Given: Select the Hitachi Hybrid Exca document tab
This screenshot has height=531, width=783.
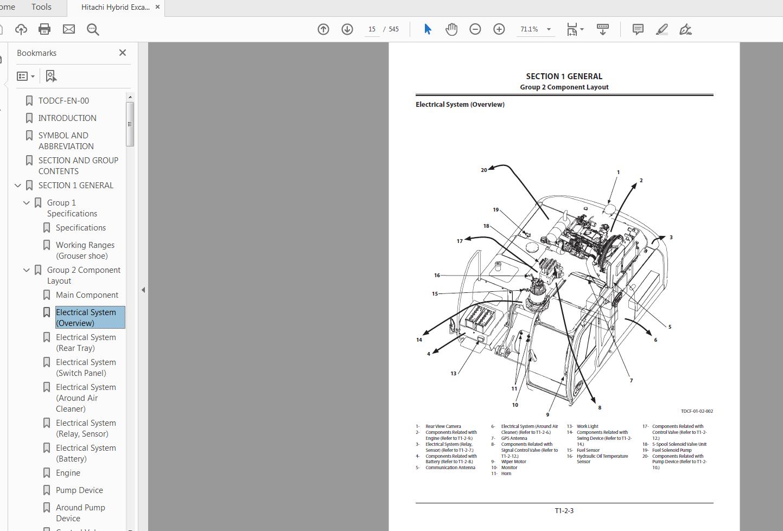Looking at the screenshot, I should [x=114, y=7].
